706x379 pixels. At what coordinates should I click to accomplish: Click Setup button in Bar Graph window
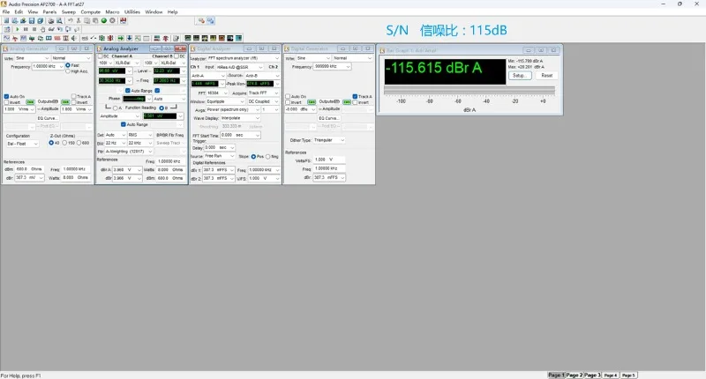pyautogui.click(x=520, y=76)
